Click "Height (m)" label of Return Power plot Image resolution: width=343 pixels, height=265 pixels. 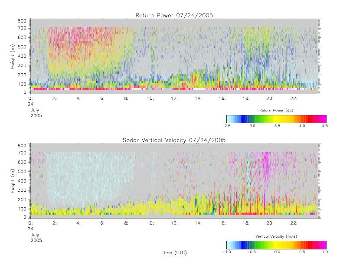(13, 56)
